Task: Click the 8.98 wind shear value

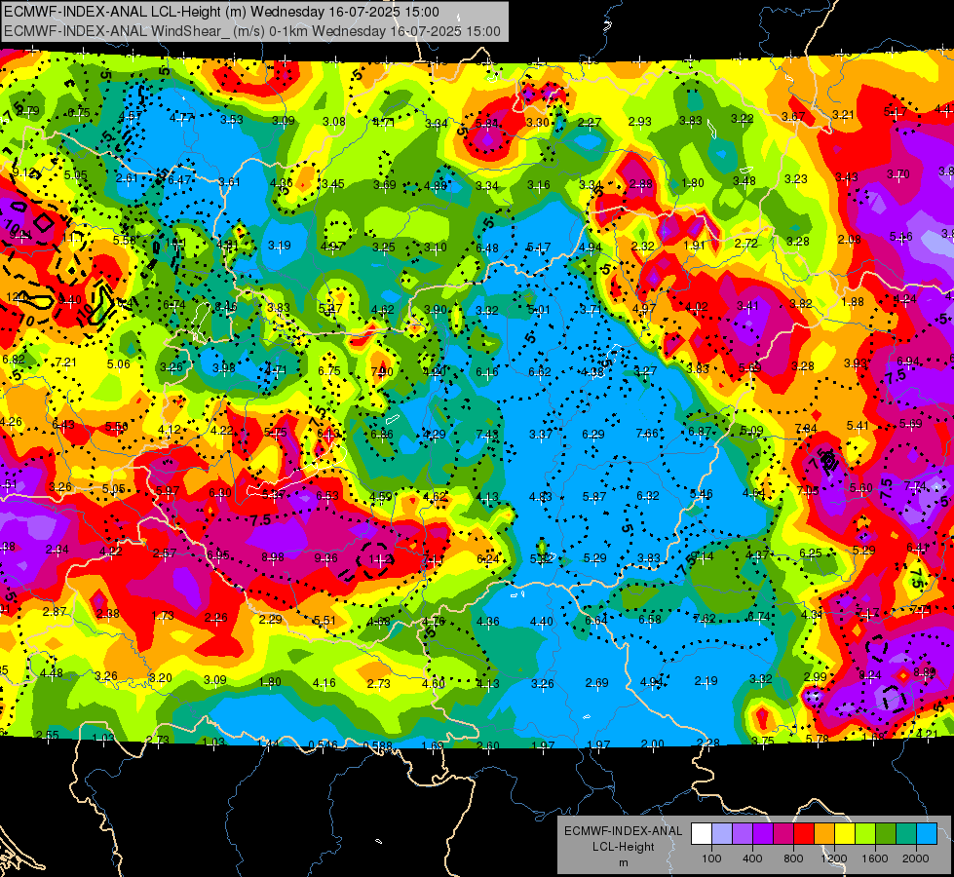Action: point(273,556)
